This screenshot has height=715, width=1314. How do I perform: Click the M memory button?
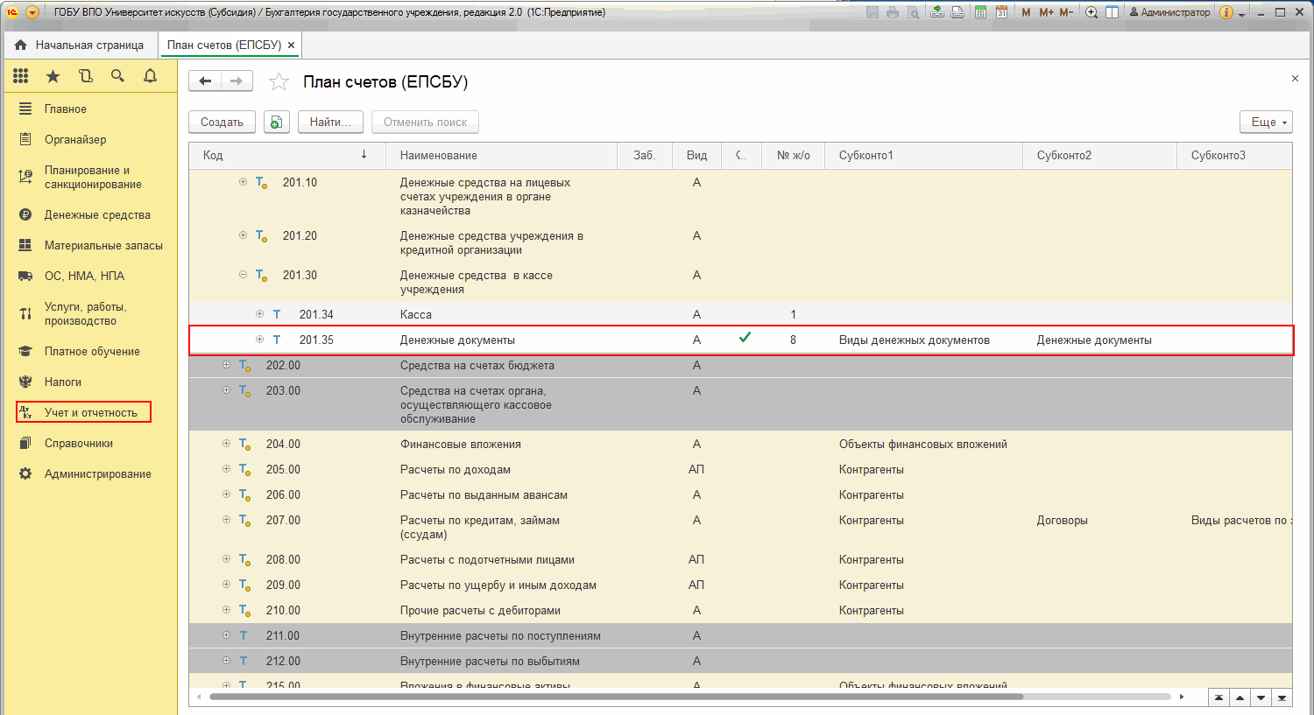click(1026, 12)
